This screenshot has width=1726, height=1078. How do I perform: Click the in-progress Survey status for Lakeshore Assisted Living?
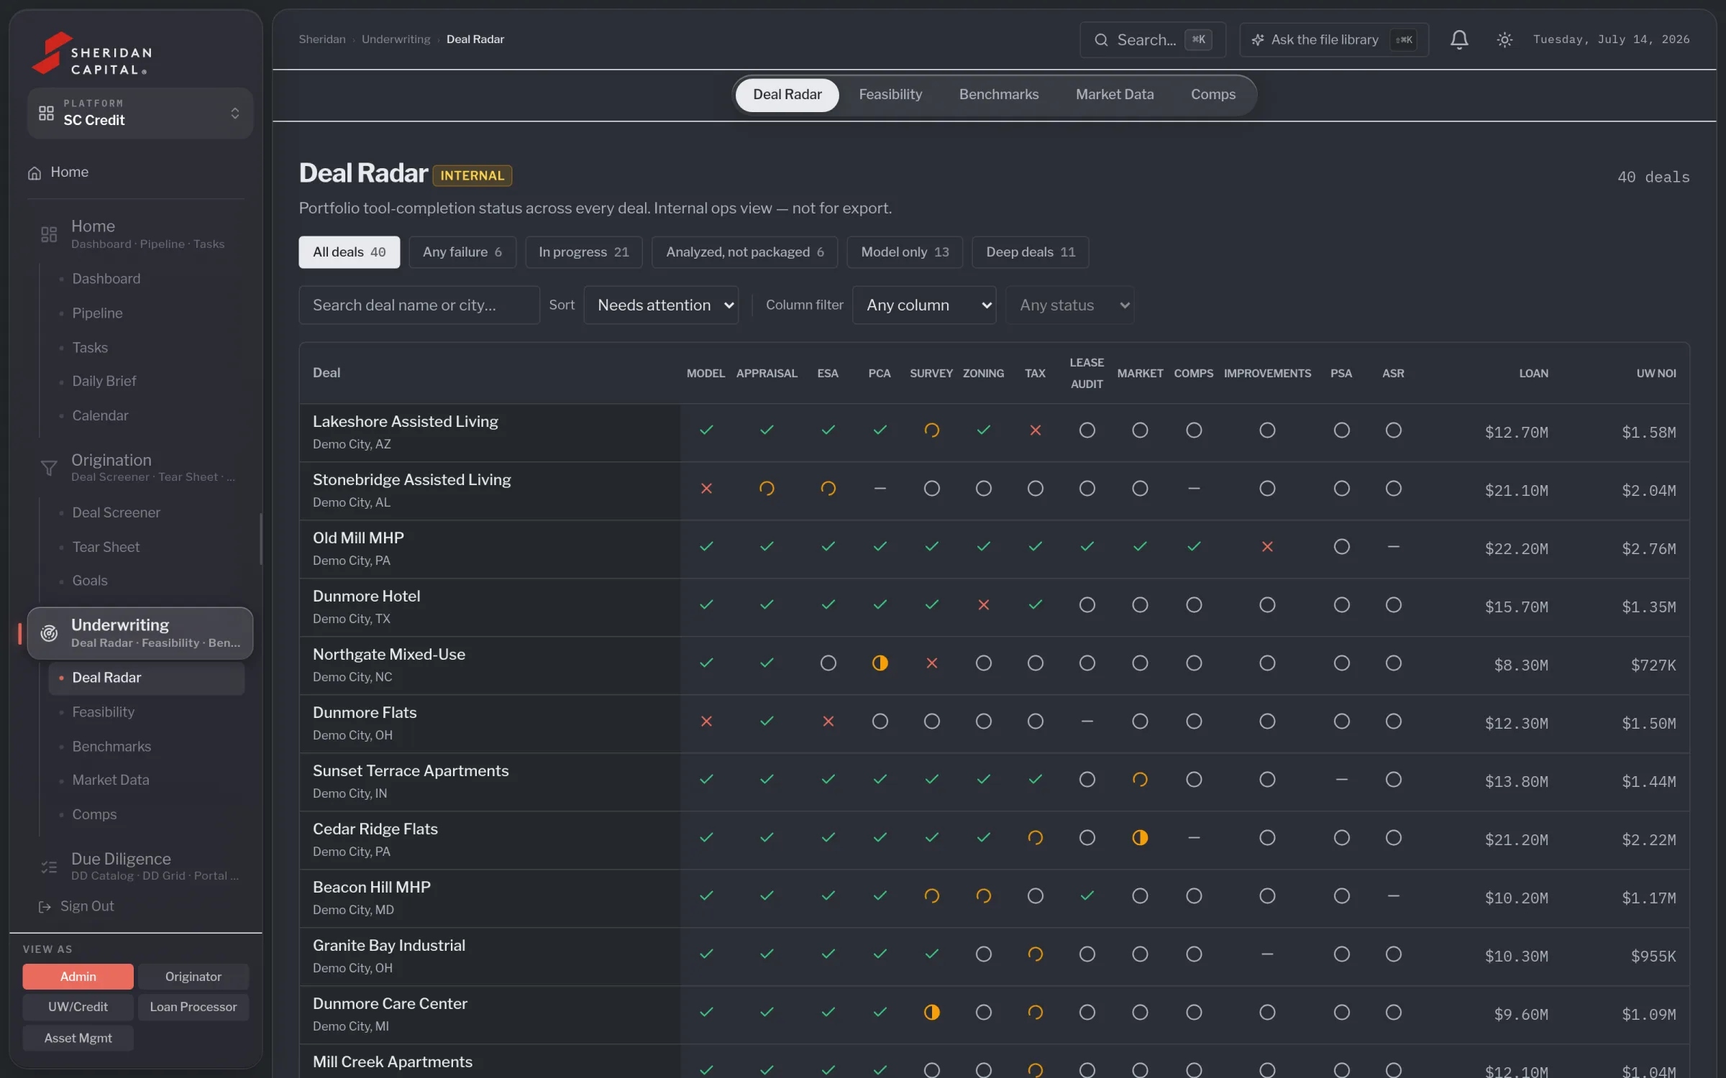pyautogui.click(x=931, y=430)
